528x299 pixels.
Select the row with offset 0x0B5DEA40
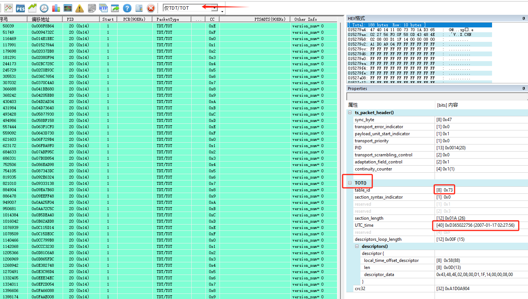[x=168, y=215]
